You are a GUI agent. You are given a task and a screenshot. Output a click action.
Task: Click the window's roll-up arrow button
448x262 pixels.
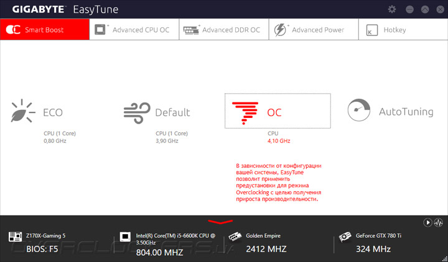tap(425, 9)
